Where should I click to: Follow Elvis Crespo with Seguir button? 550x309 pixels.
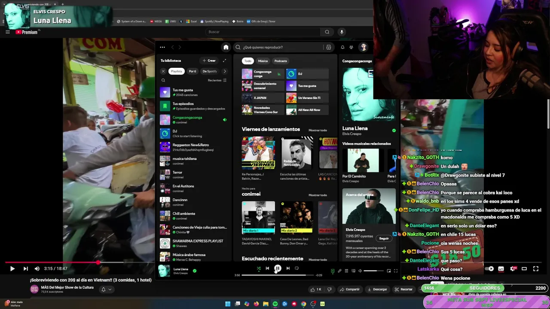point(384,238)
